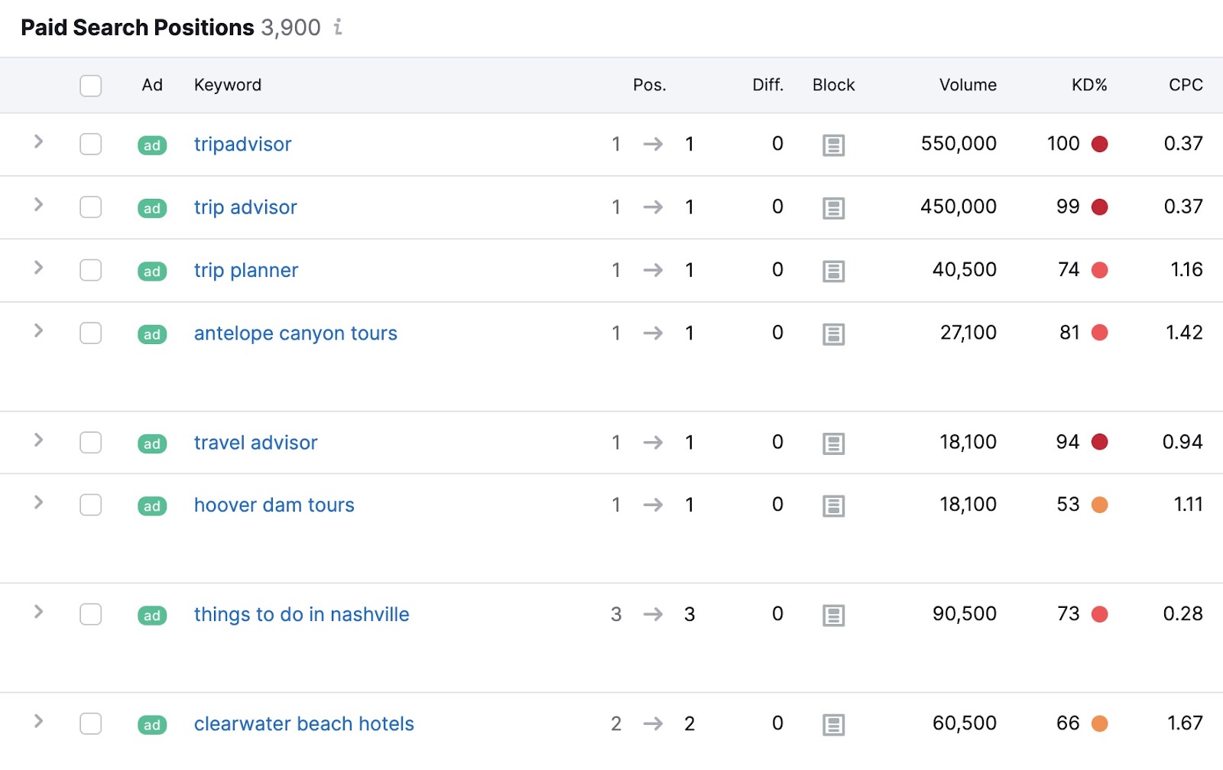This screenshot has height=770, width=1223.
Task: Check the checkbox for the tripadvisor row
Action: pyautogui.click(x=90, y=145)
